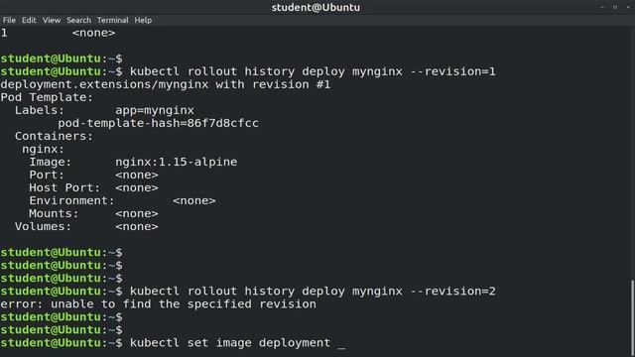Click the 'nginx:1.15-alpine' image value
The width and height of the screenshot is (635, 357).
(177, 162)
